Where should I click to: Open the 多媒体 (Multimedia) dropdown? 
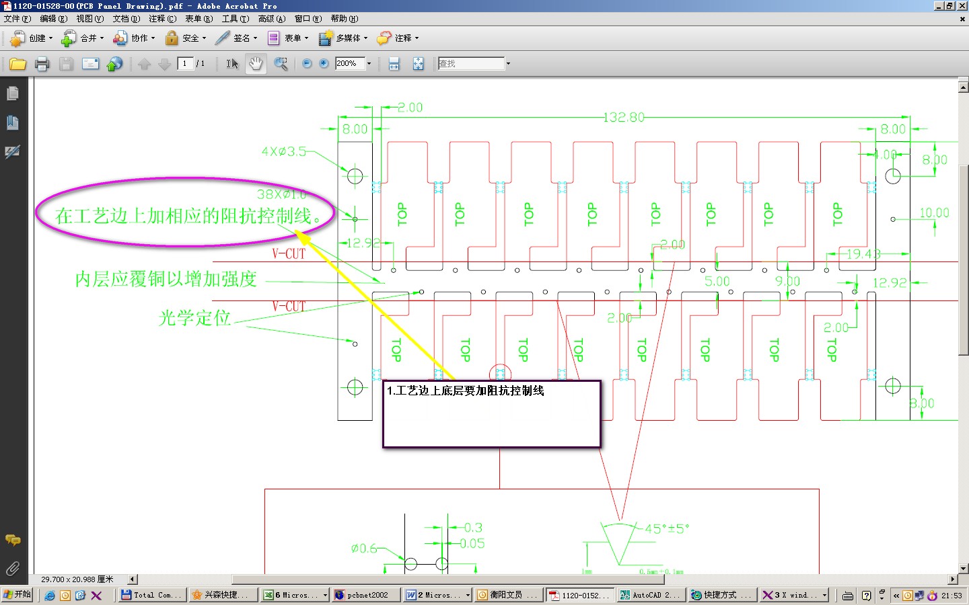point(343,38)
